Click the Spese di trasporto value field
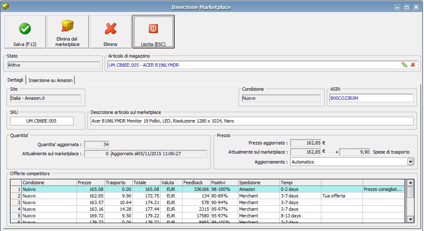Viewport: 424px width, 231px height. tap(355, 152)
